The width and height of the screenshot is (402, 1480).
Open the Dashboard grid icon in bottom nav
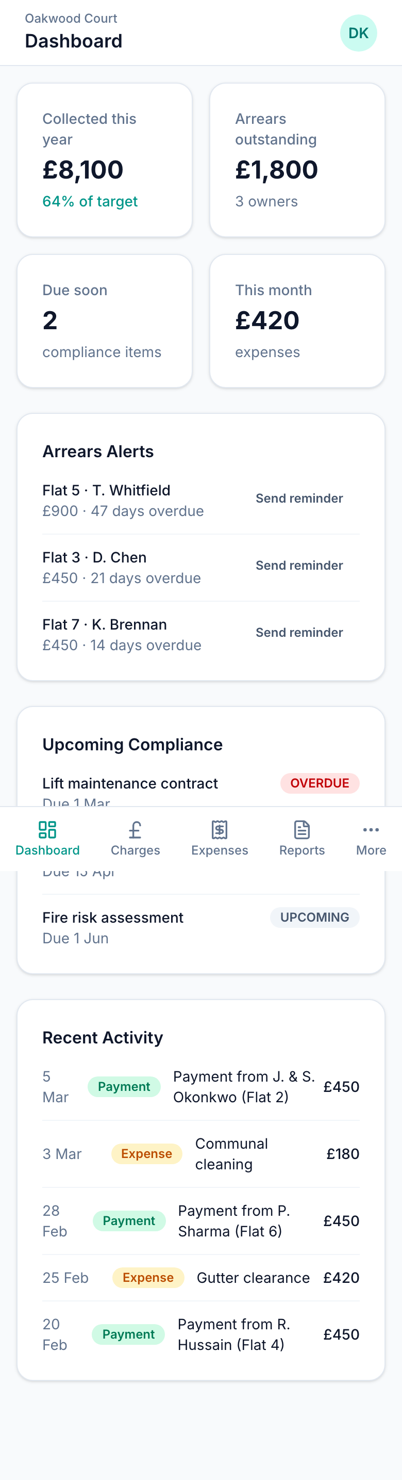click(47, 829)
